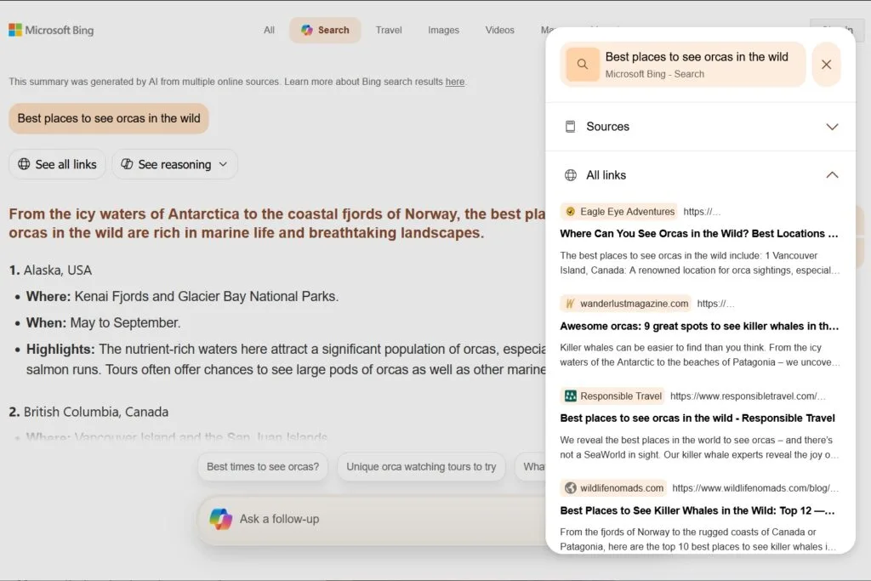Image resolution: width=871 pixels, height=581 pixels.
Task: Click the All links globe icon
Action: (x=571, y=175)
